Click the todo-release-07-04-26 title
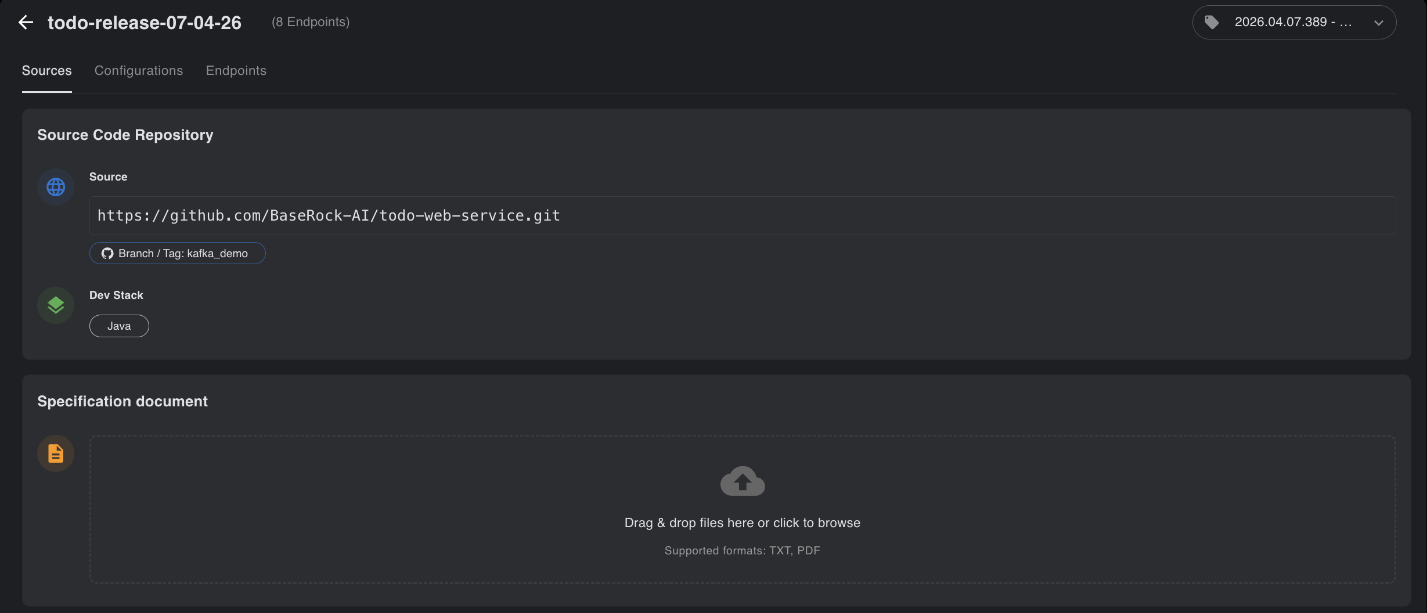Screen dimensions: 1427x613 (x=145, y=23)
